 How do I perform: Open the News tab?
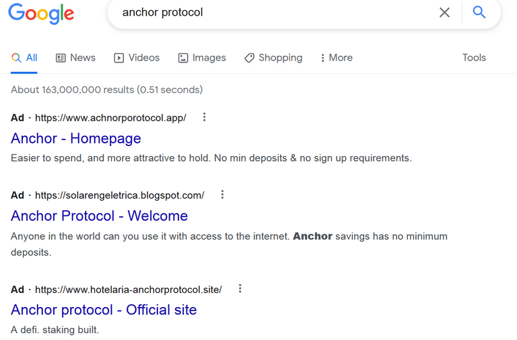click(x=75, y=58)
